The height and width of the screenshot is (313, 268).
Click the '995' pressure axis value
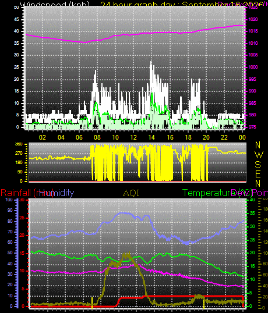coord(252,79)
